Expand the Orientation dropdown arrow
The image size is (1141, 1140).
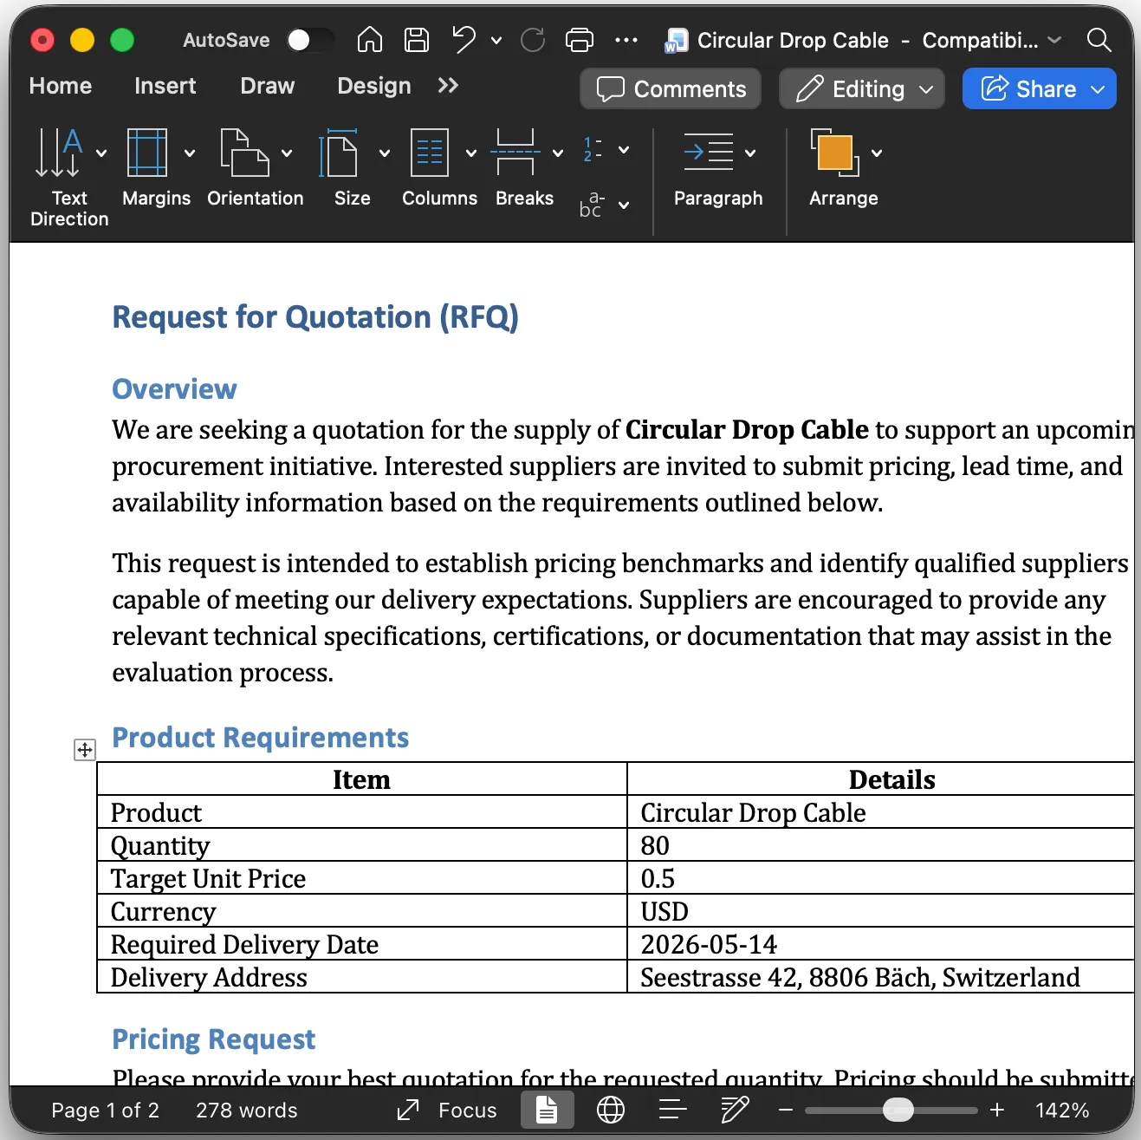(287, 153)
